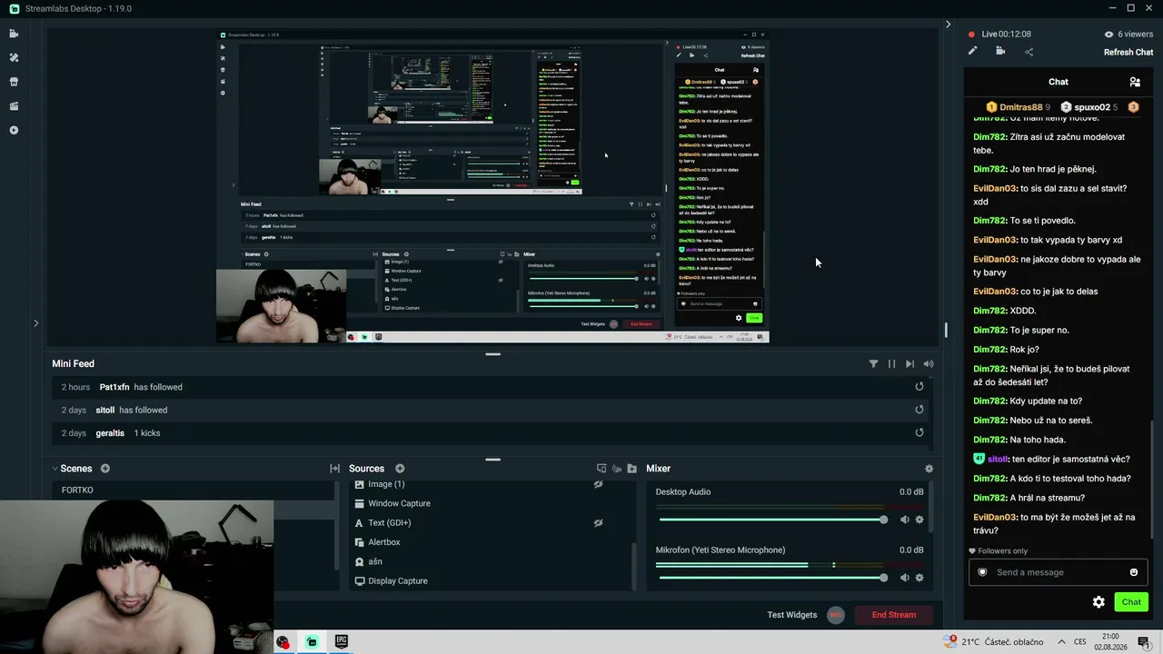Screen dimensions: 1163x654
Task: Add a source folder
Action: pyautogui.click(x=632, y=469)
